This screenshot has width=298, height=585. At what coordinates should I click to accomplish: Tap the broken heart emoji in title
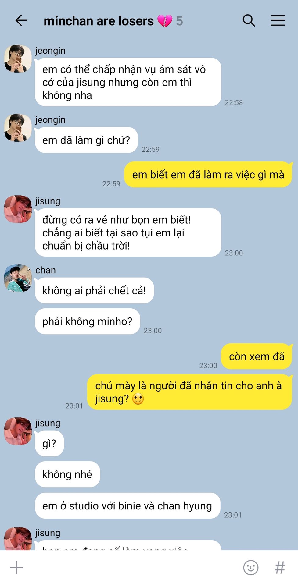165,21
